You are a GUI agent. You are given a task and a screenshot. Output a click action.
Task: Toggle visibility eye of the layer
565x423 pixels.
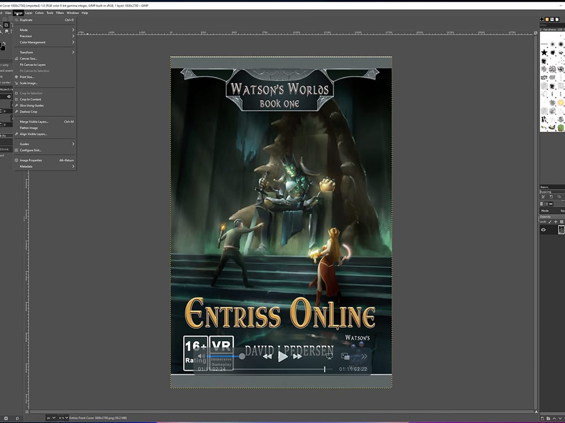(543, 230)
